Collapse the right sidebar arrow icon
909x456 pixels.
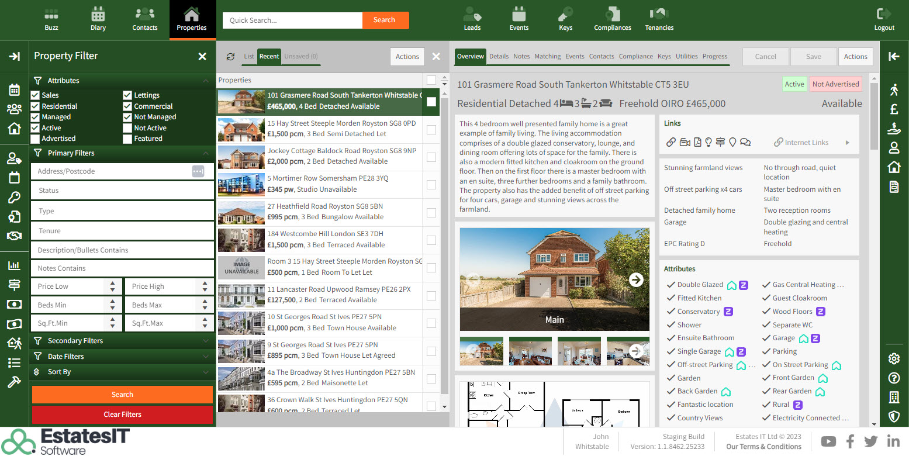[894, 56]
